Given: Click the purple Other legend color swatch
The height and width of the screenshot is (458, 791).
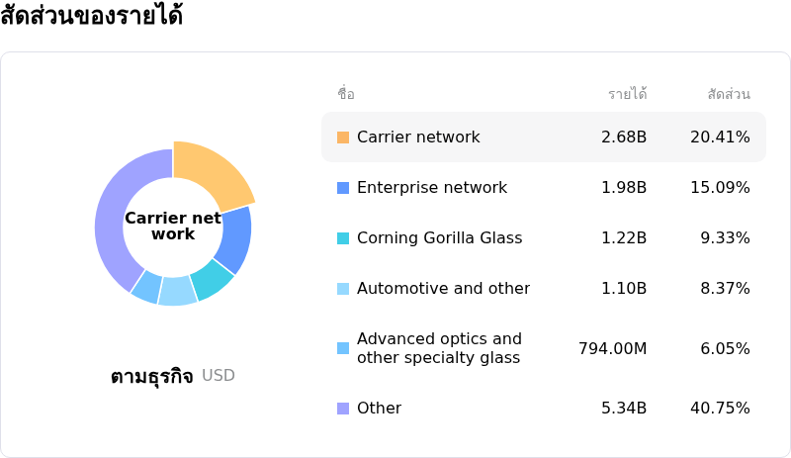Looking at the screenshot, I should tap(343, 409).
